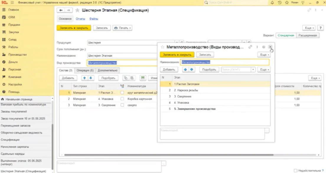This screenshot has width=326, height=173.
Task: Open history clock icon in title bar
Action: [280, 2]
